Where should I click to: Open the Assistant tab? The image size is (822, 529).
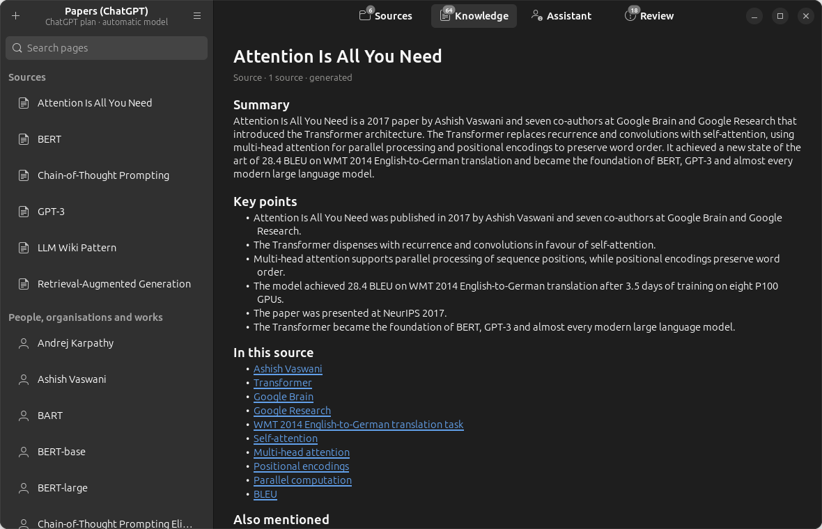coord(561,16)
